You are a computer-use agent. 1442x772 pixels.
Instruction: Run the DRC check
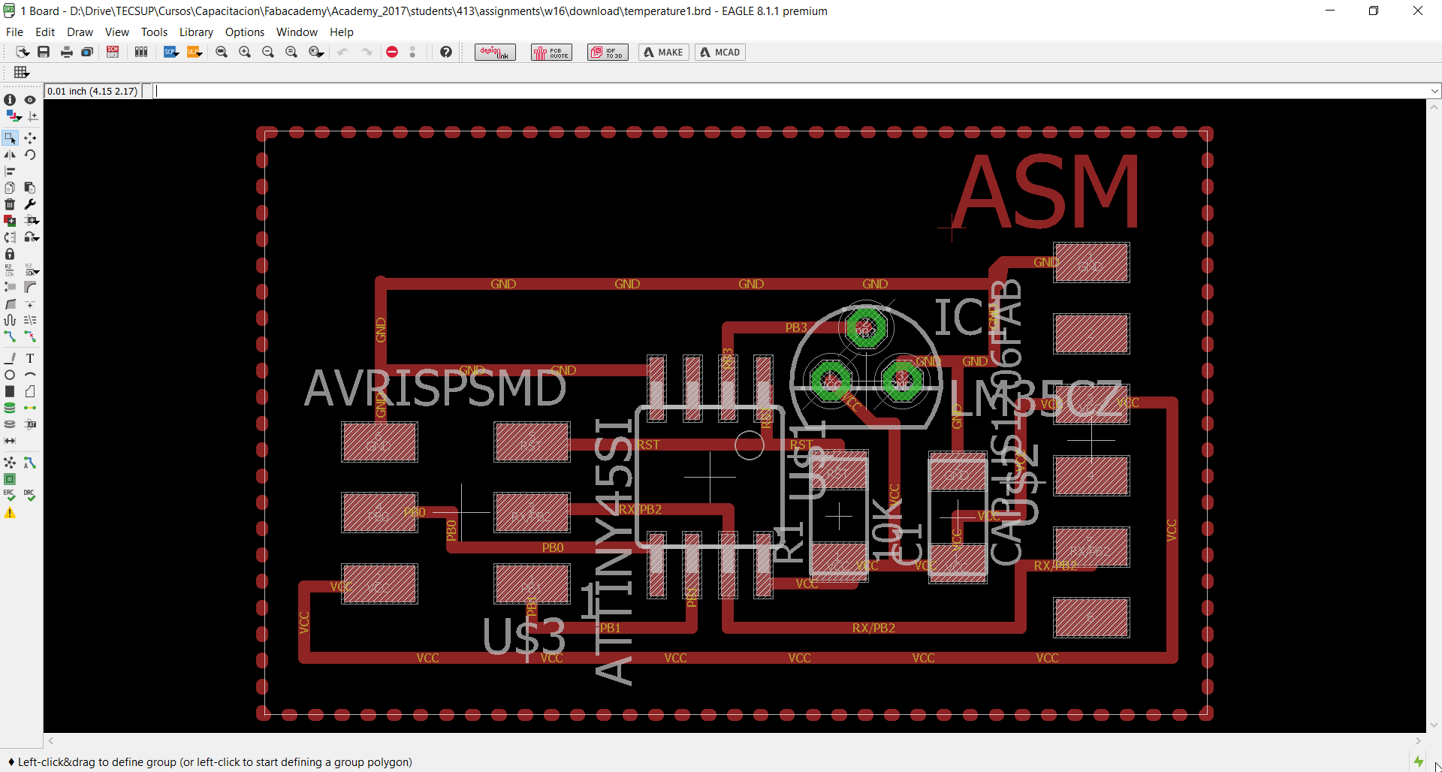(x=30, y=496)
